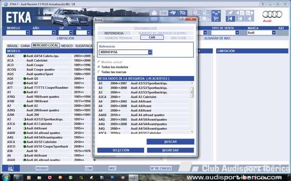The width and height of the screenshot is (291, 181).
Task: Select the Todas las marcas radio button
Action: (x=99, y=72)
